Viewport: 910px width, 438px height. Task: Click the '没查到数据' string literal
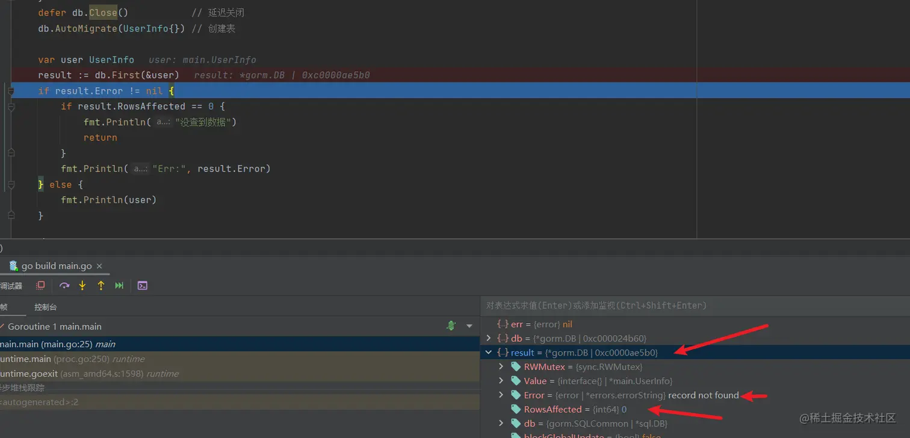(203, 122)
